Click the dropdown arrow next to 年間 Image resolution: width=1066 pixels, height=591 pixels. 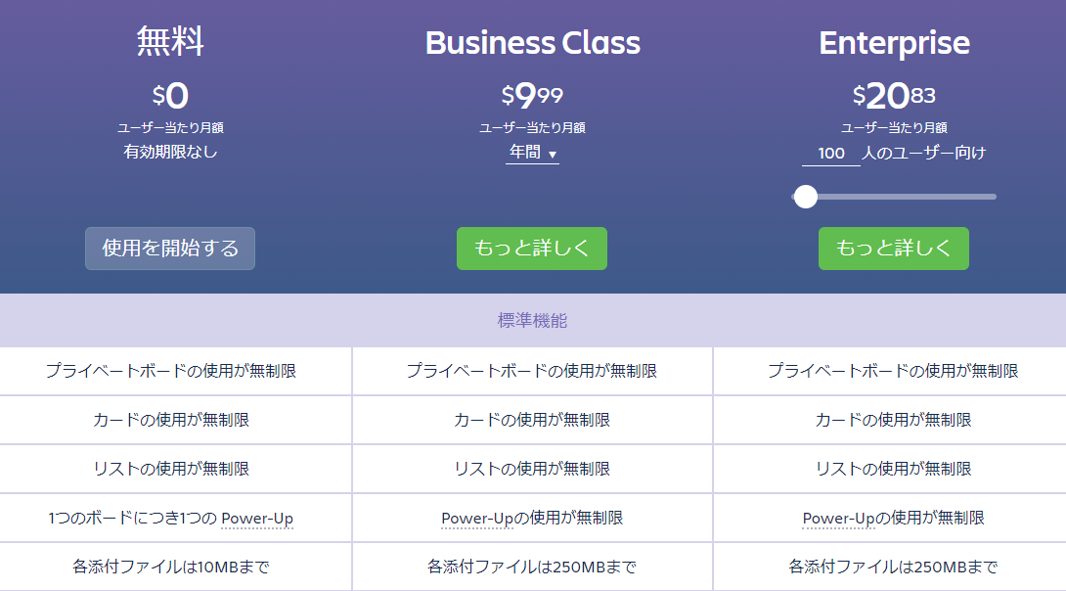pos(552,155)
